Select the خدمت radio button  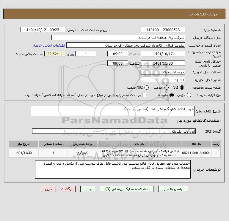(x=167, y=88)
